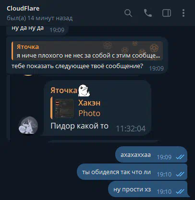Click the Хакэн name in quoted reply

89,103
